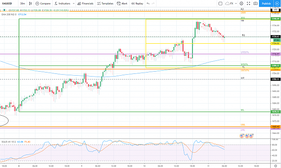Viewport: 281px width, 168px height.
Task: Open indicator Templates menu
Action: pos(105,4)
